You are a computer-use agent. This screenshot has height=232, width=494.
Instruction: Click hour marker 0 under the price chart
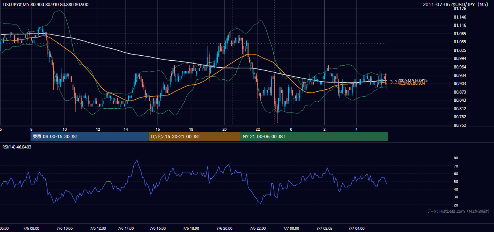point(291,129)
